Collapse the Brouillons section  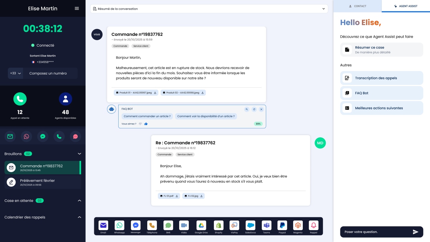click(x=80, y=154)
